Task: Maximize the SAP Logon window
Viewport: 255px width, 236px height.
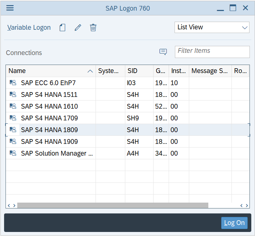Action: pos(233,8)
